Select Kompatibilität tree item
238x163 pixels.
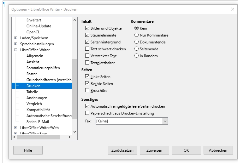[38, 110]
